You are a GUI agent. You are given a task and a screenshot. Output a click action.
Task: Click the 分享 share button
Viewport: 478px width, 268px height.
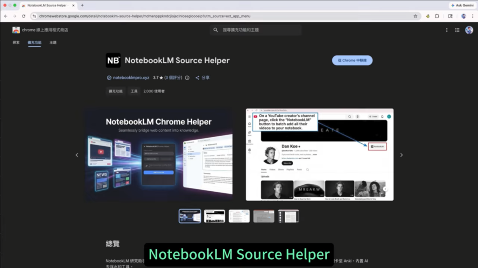point(203,78)
